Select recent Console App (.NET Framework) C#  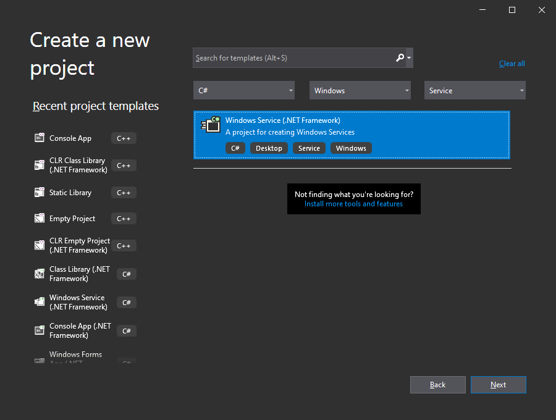click(85, 330)
